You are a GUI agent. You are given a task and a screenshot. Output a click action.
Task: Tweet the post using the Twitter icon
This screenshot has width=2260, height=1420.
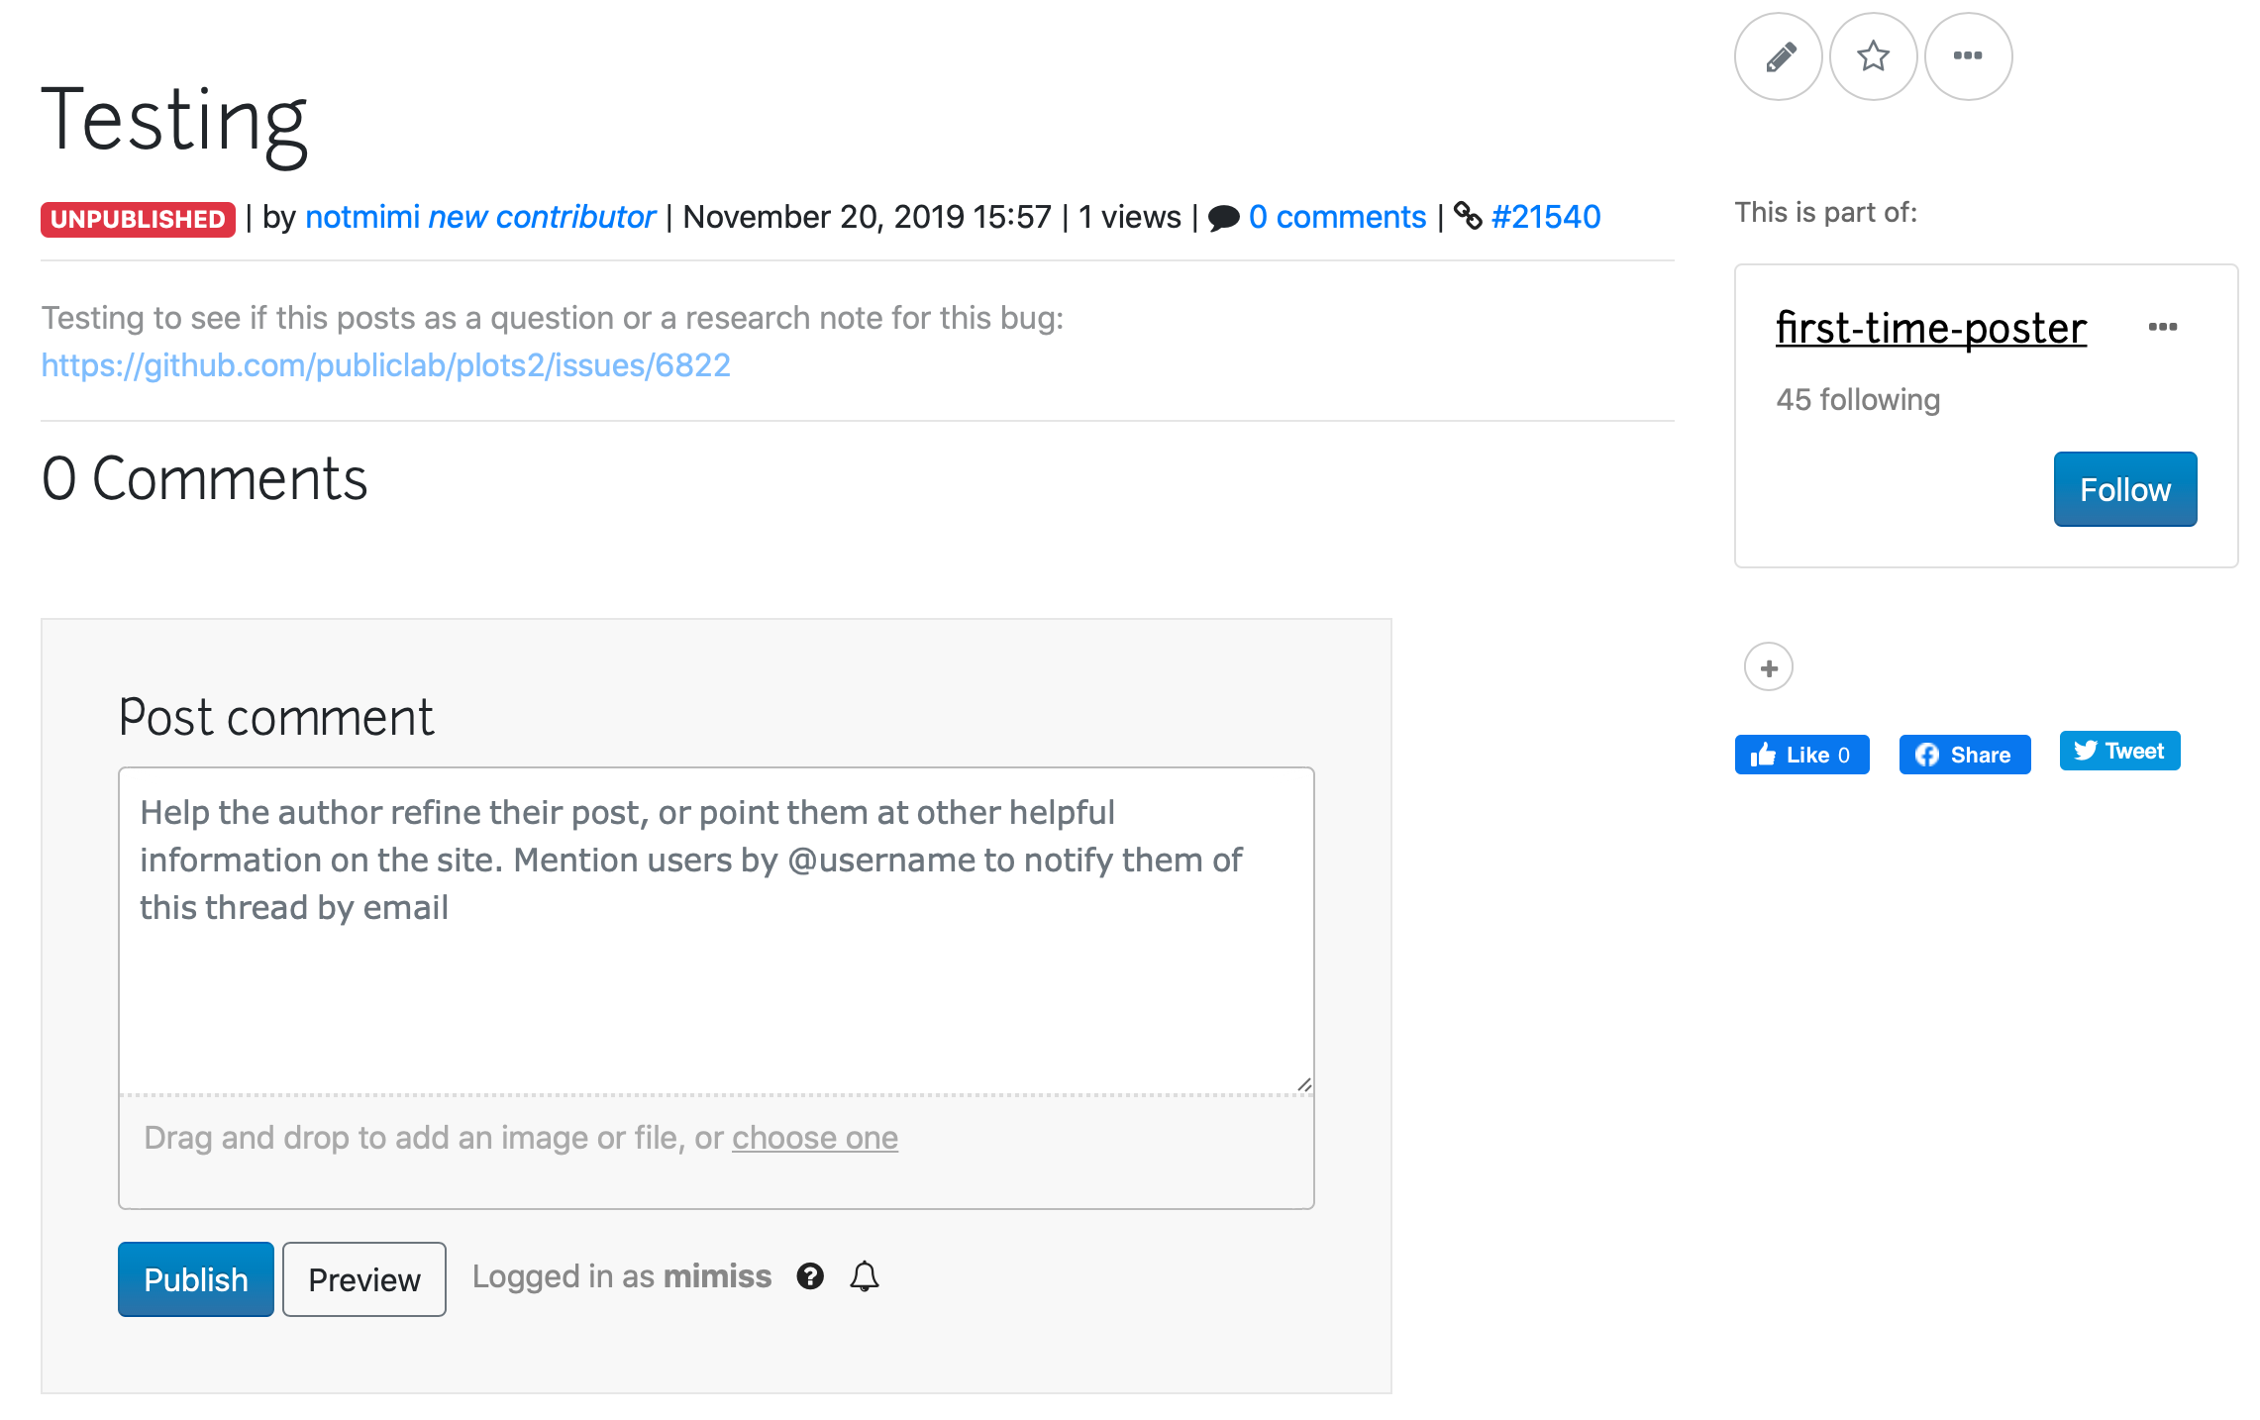click(x=2118, y=751)
